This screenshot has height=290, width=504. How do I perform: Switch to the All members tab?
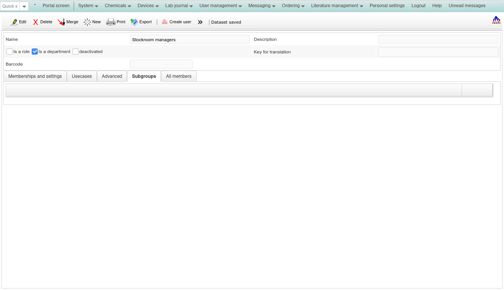coord(179,76)
